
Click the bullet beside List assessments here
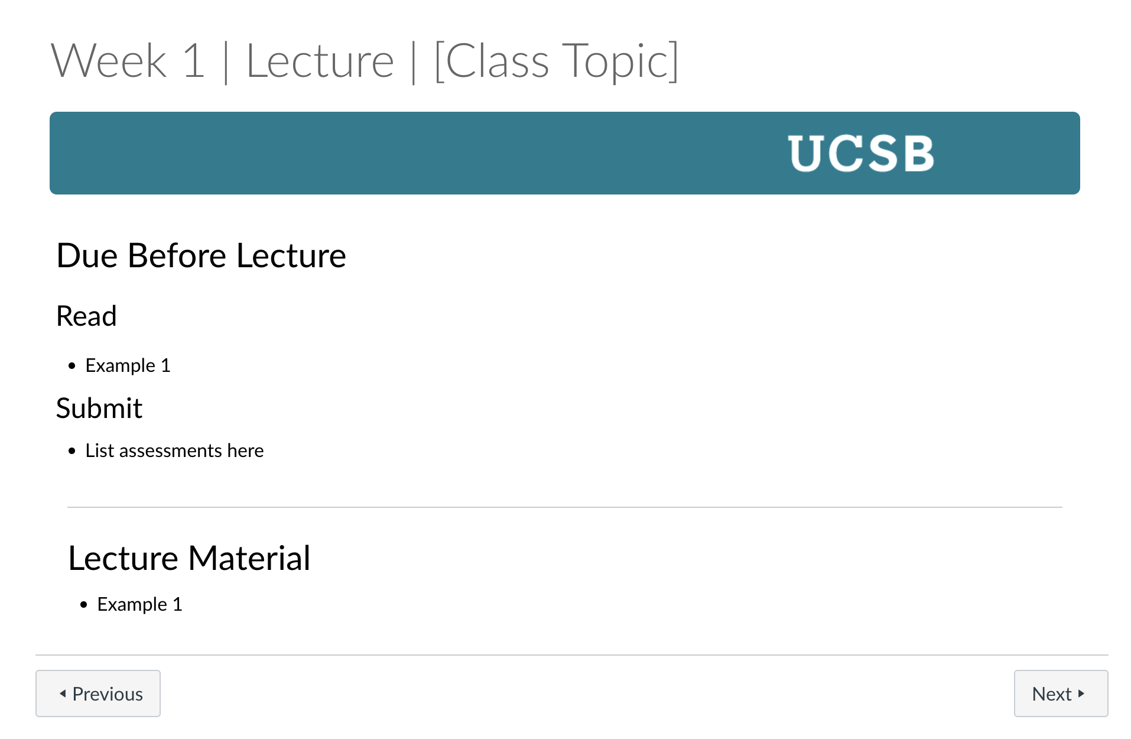72,450
